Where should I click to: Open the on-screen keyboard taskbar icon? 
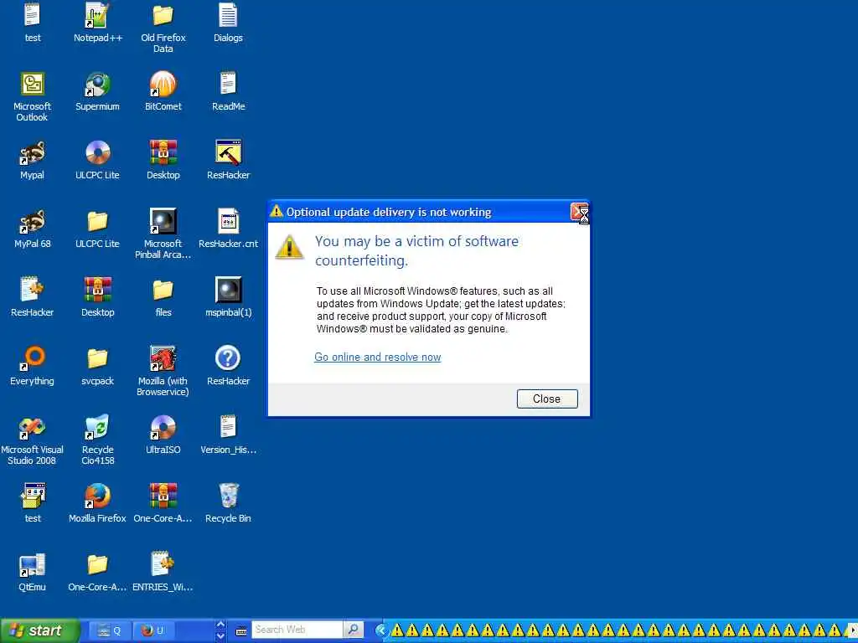click(x=240, y=631)
